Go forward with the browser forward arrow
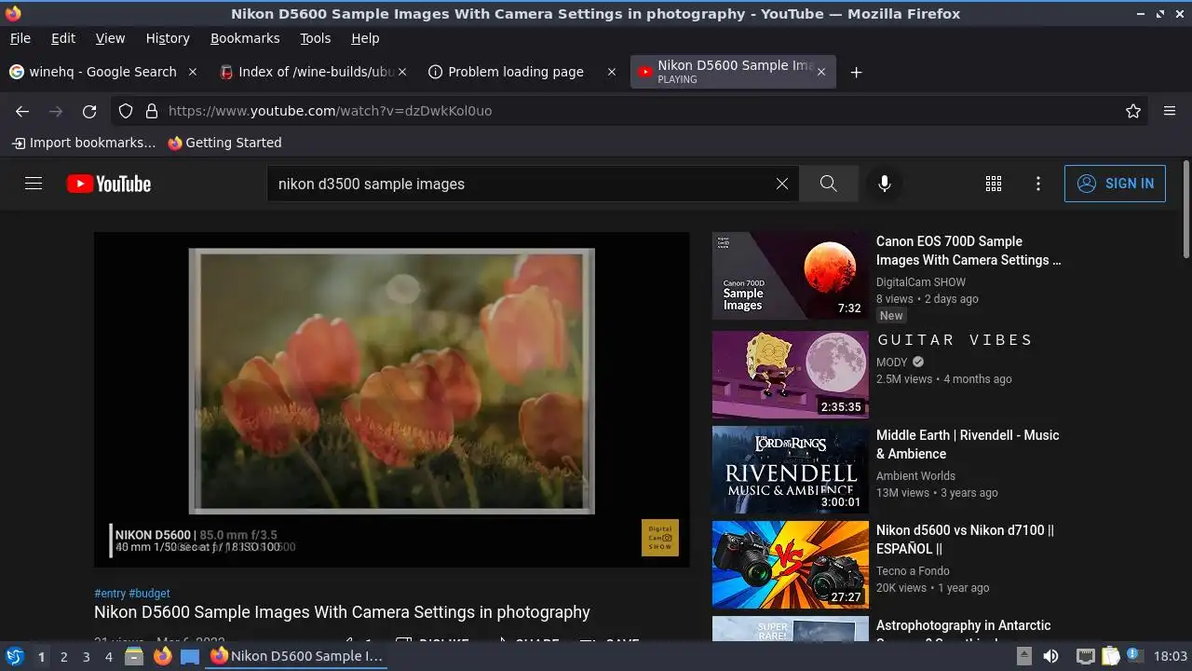The height and width of the screenshot is (671, 1192). [56, 111]
